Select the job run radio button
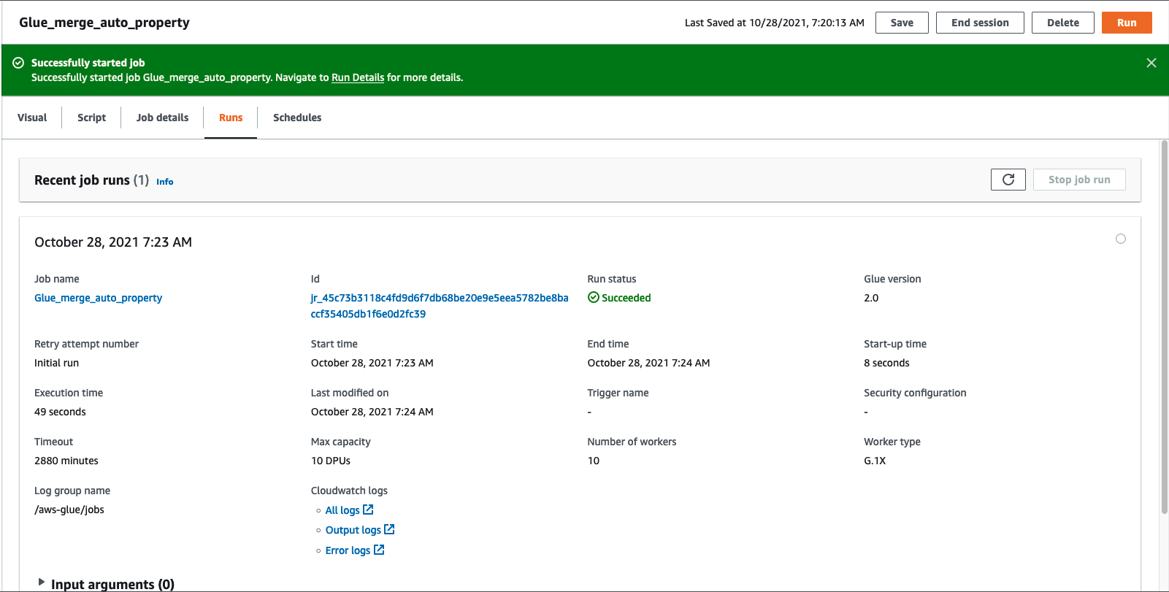 pyautogui.click(x=1120, y=239)
